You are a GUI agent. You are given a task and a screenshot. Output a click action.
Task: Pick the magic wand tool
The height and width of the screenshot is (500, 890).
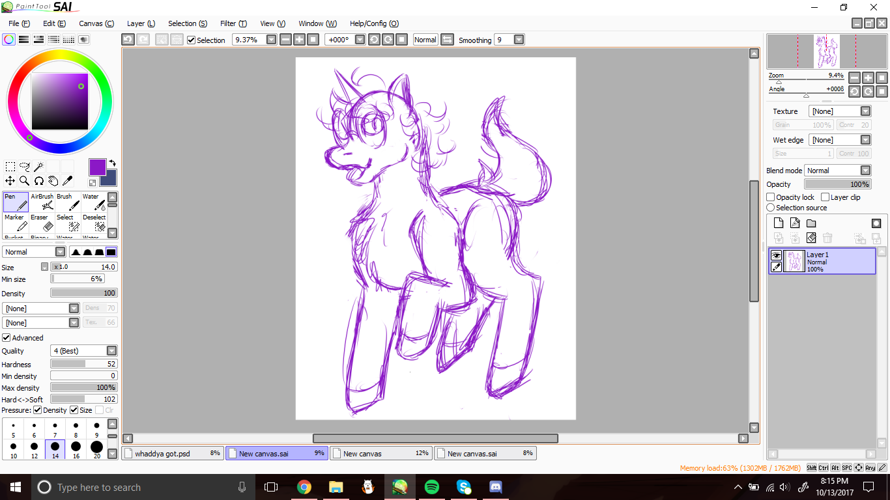click(x=38, y=167)
